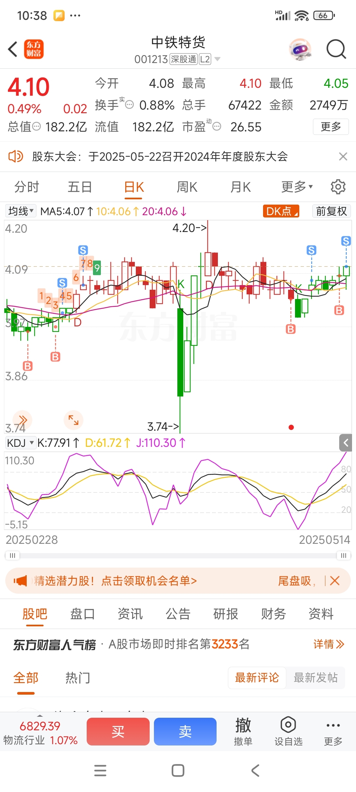Tap the megaphone promo icon
Viewport: 356px width, 792px height.
[x=20, y=581]
